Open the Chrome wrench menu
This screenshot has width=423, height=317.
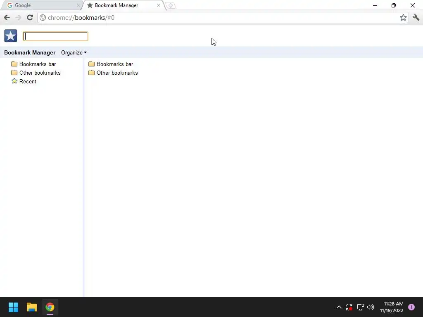(416, 17)
